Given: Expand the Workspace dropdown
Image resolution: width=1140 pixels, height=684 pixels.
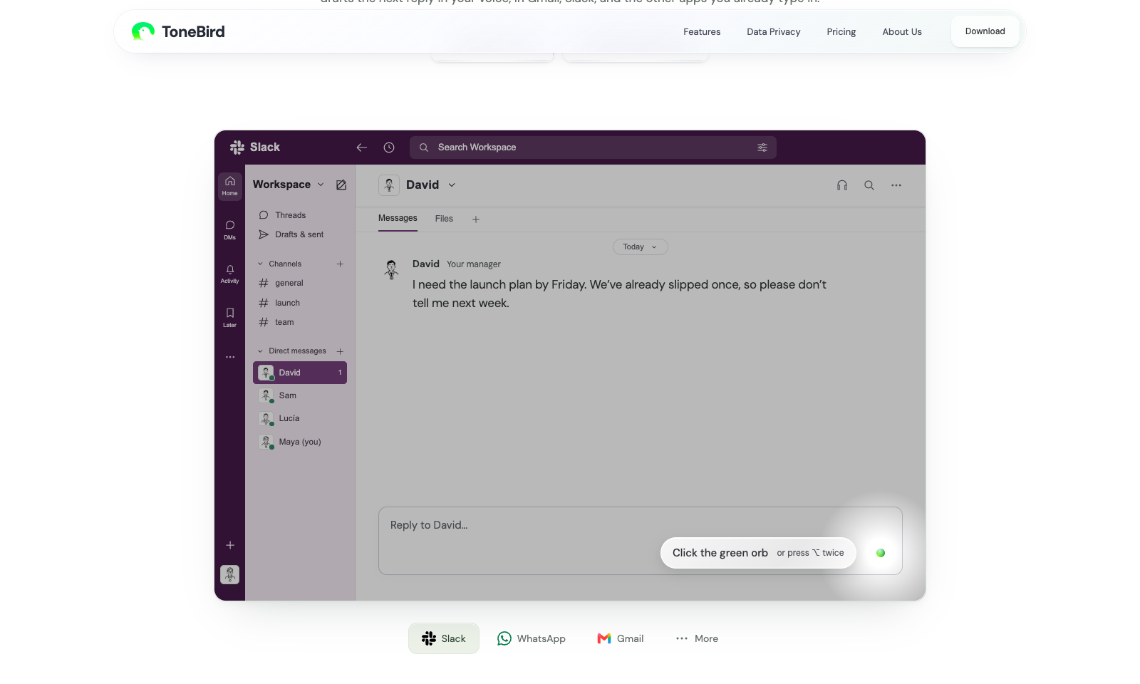Looking at the screenshot, I should 289,185.
